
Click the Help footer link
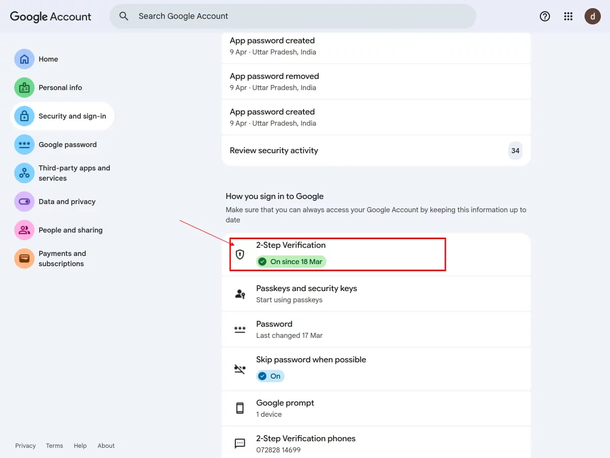pyautogui.click(x=80, y=446)
